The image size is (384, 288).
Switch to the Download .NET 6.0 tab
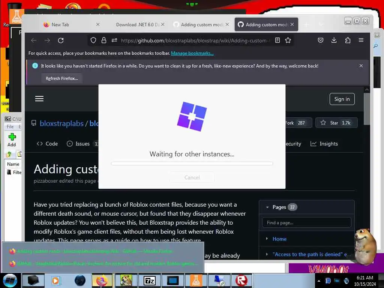(137, 25)
